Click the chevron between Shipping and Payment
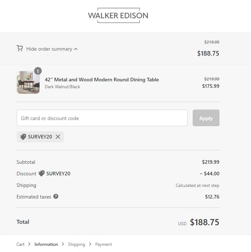 point(90,244)
